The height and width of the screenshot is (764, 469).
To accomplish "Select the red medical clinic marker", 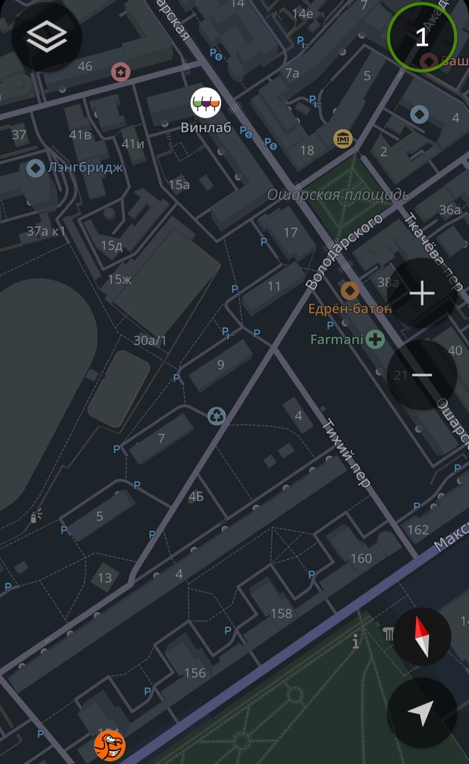I will pos(121,72).
